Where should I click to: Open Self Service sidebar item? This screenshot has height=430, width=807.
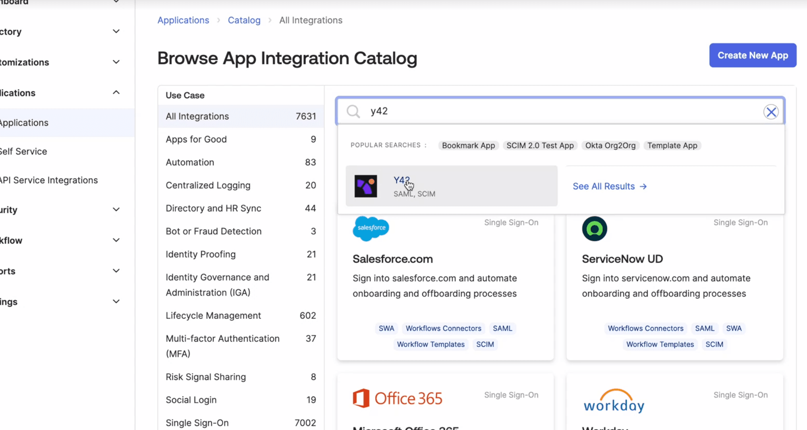click(23, 151)
